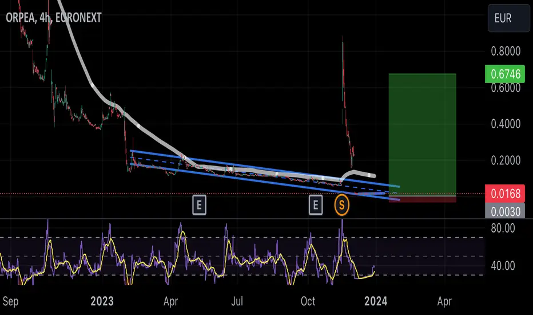Click the Jul label on time axis

(237, 301)
